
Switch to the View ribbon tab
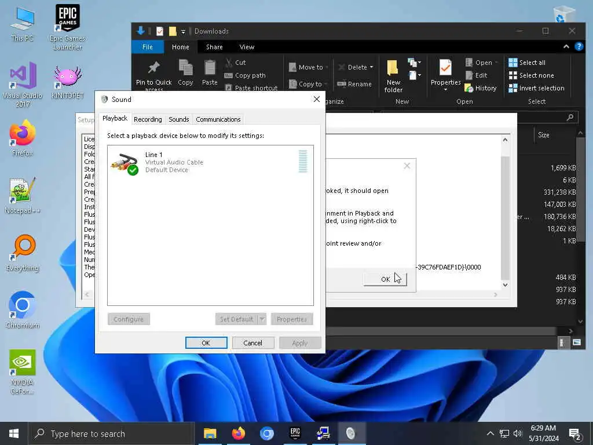247,47
